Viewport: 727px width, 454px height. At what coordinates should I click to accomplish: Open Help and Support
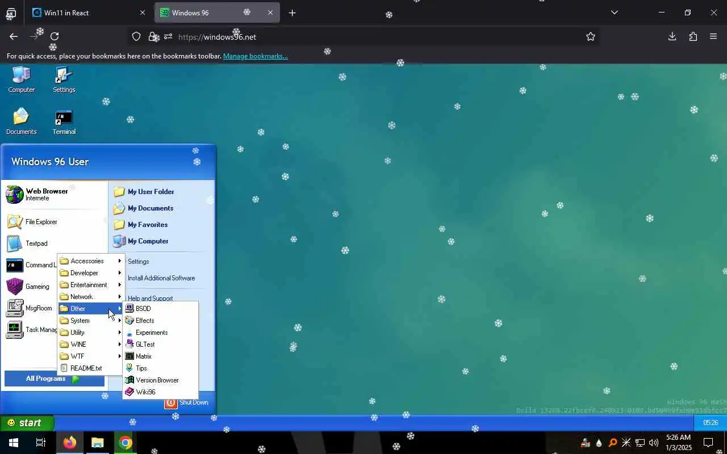151,298
